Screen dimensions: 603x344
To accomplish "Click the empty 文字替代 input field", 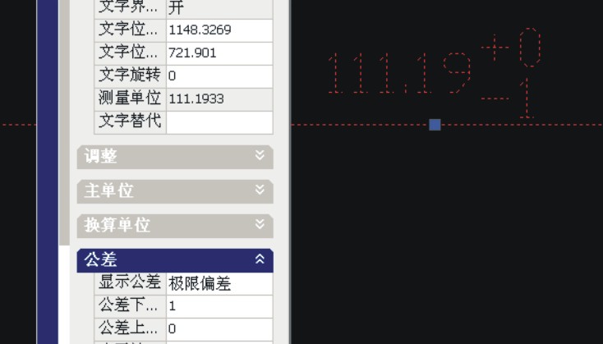I will [219, 122].
